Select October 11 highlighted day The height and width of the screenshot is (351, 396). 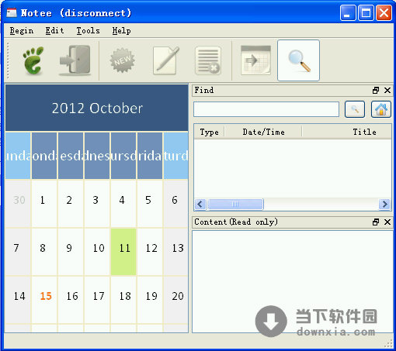(x=123, y=252)
